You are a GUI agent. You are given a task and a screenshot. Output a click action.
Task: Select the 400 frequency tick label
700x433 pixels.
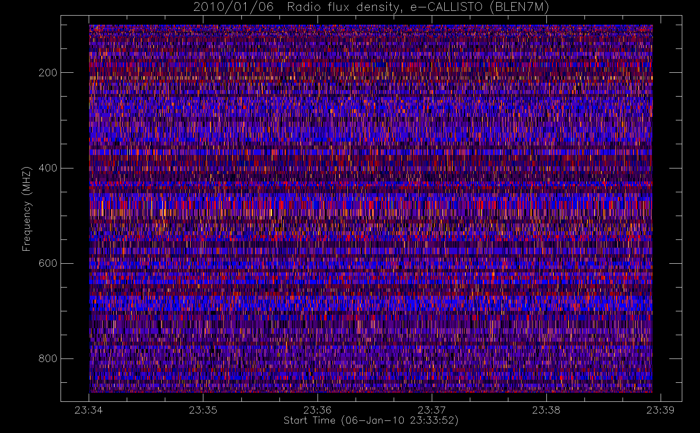click(48, 168)
